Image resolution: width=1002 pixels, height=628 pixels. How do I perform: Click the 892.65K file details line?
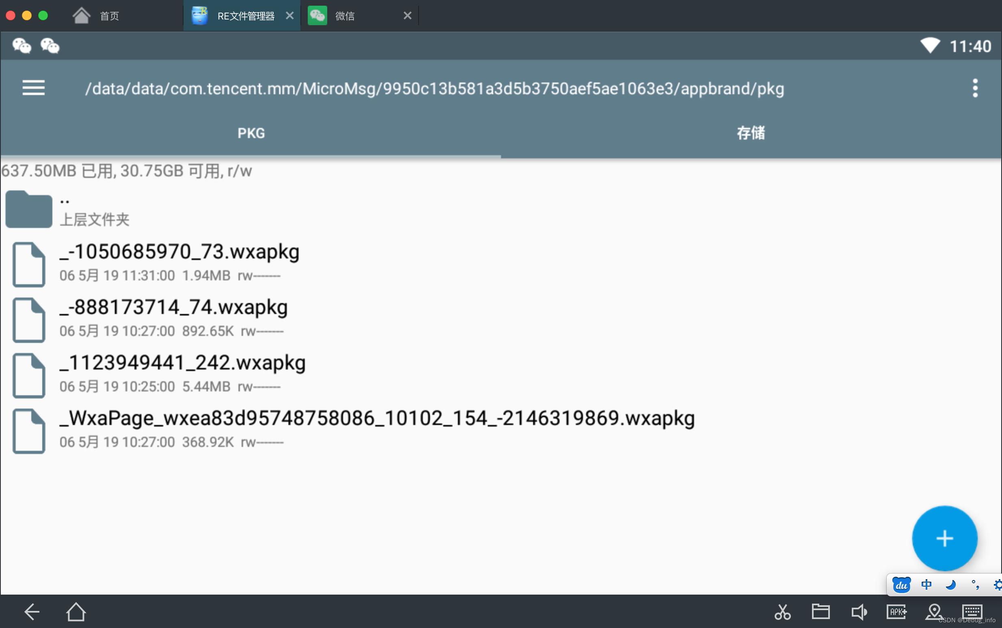pos(172,331)
